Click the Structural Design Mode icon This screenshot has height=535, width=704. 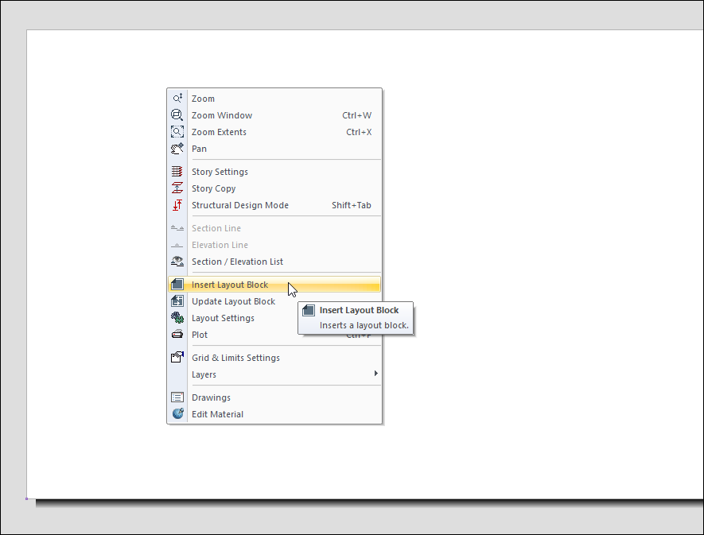(177, 205)
